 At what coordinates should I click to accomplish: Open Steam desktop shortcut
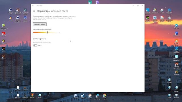coord(83,96)
